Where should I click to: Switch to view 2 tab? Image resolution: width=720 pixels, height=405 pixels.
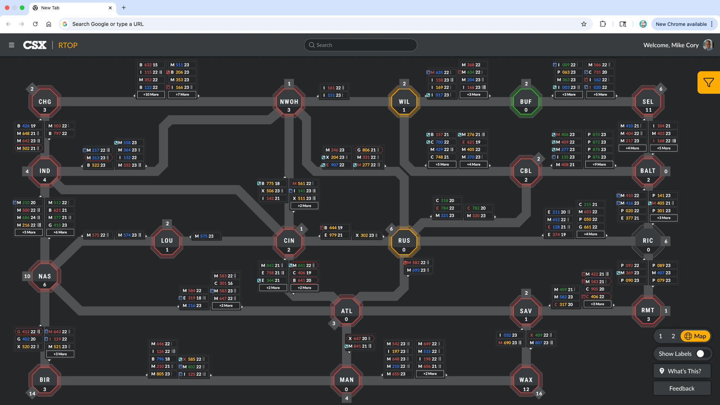(x=673, y=336)
